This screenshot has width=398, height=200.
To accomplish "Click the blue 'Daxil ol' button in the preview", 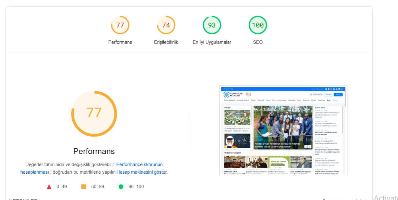I will coord(338,95).
